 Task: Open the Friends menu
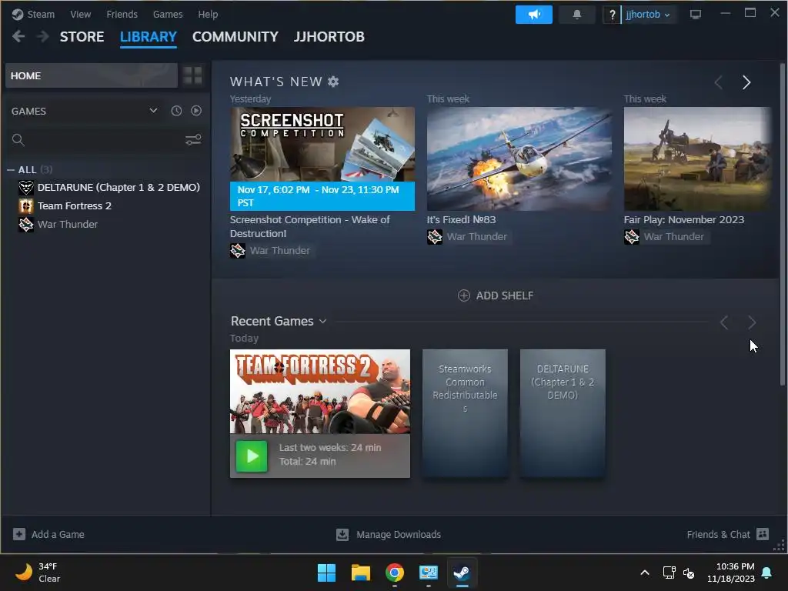click(122, 15)
